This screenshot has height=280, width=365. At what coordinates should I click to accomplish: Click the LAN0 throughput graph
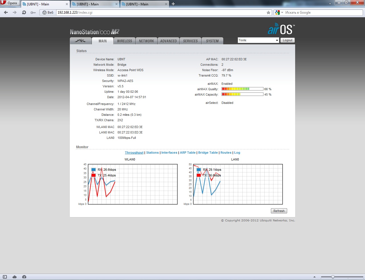point(238,184)
